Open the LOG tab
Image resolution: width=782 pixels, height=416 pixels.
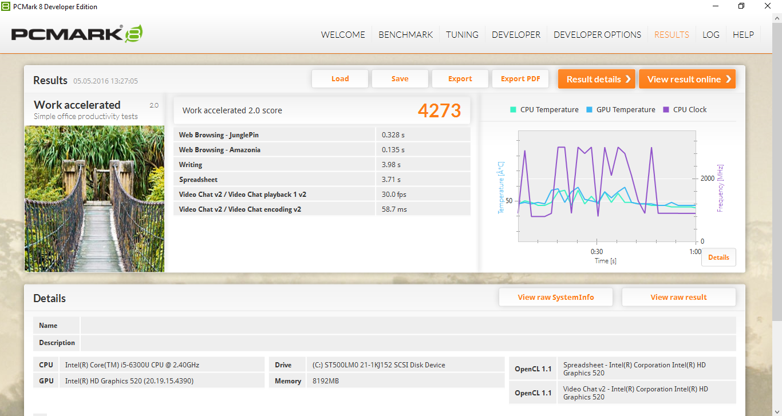(711, 34)
